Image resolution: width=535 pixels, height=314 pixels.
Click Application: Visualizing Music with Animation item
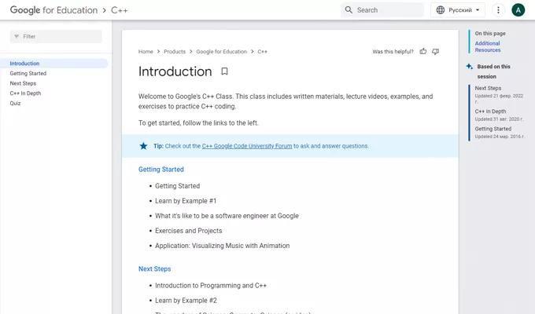222,246
